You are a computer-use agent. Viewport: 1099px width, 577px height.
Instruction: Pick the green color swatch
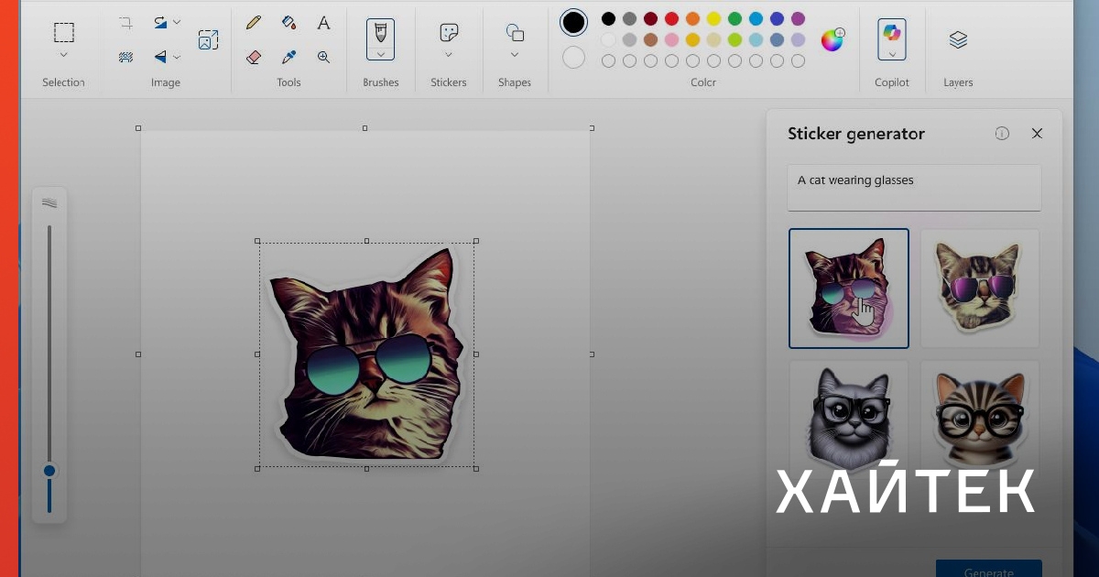(x=734, y=18)
